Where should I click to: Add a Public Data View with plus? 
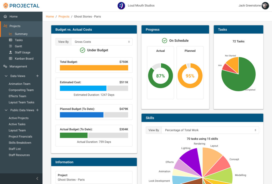click(x=37, y=110)
